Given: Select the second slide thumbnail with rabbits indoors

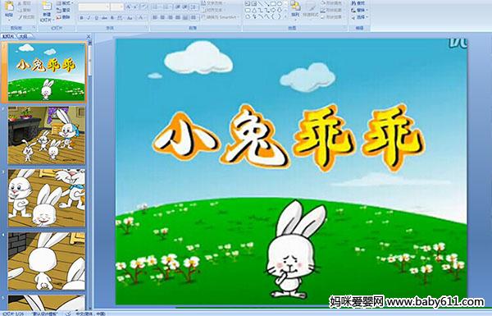Looking at the screenshot, I should pyautogui.click(x=47, y=135).
